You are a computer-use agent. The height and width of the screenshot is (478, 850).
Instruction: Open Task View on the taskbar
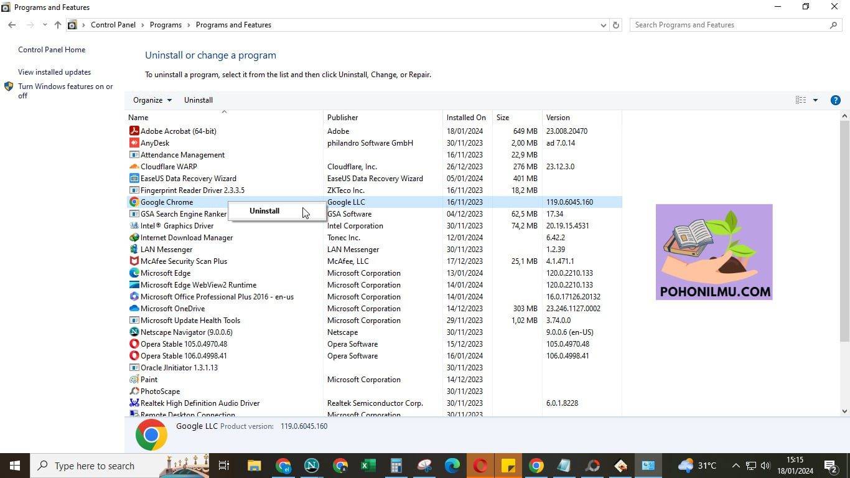tap(224, 466)
